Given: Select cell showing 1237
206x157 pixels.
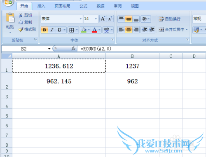Looking at the screenshot, I should pyautogui.click(x=132, y=66).
